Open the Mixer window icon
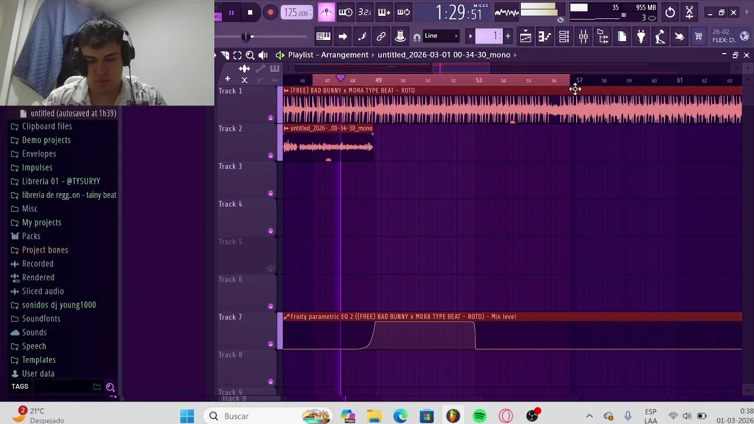Image resolution: width=754 pixels, height=424 pixels. (x=583, y=37)
